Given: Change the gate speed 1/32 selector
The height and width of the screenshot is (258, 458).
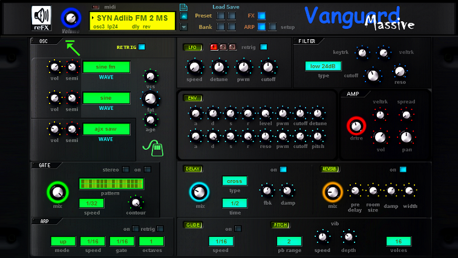Looking at the screenshot, I should coord(91,203).
